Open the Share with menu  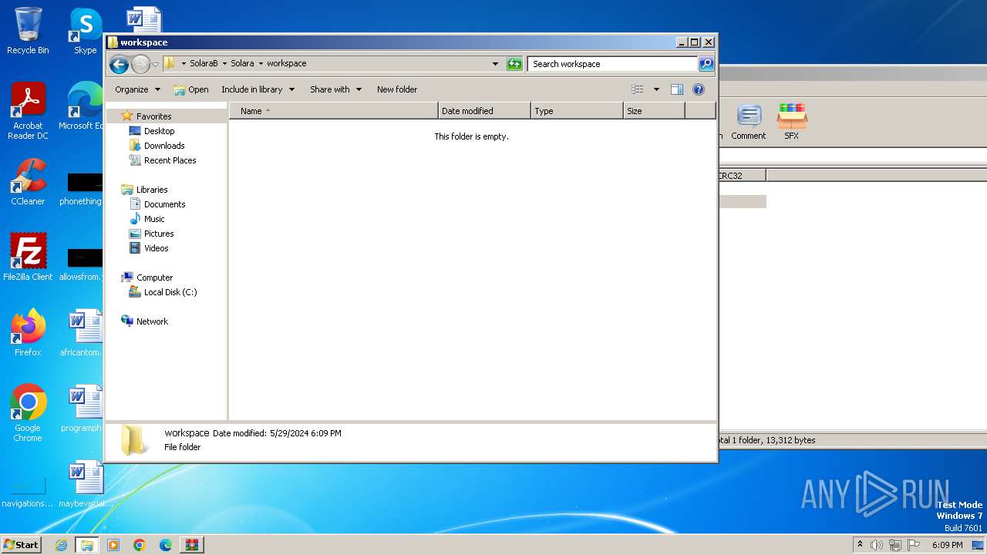pyautogui.click(x=335, y=89)
